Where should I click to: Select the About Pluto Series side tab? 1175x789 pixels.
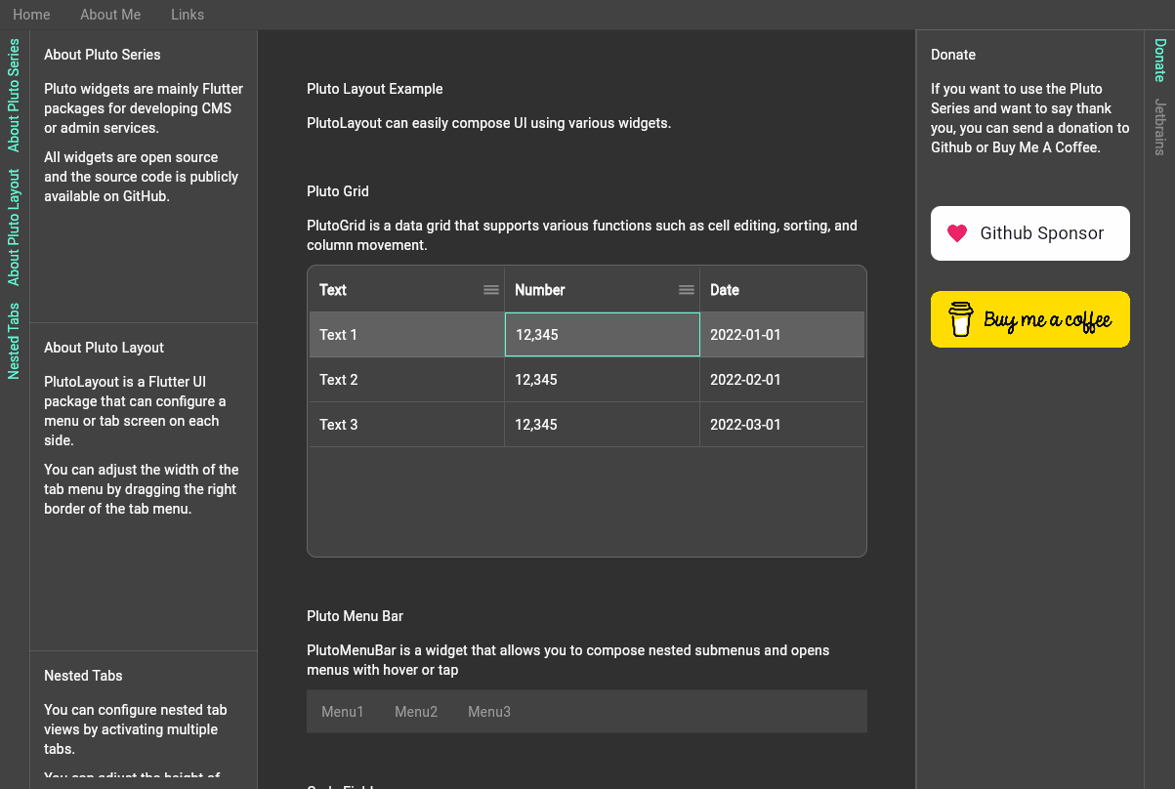14,93
